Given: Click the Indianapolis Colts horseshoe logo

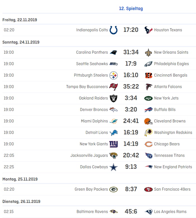Looking at the screenshot, I should 114,30.
